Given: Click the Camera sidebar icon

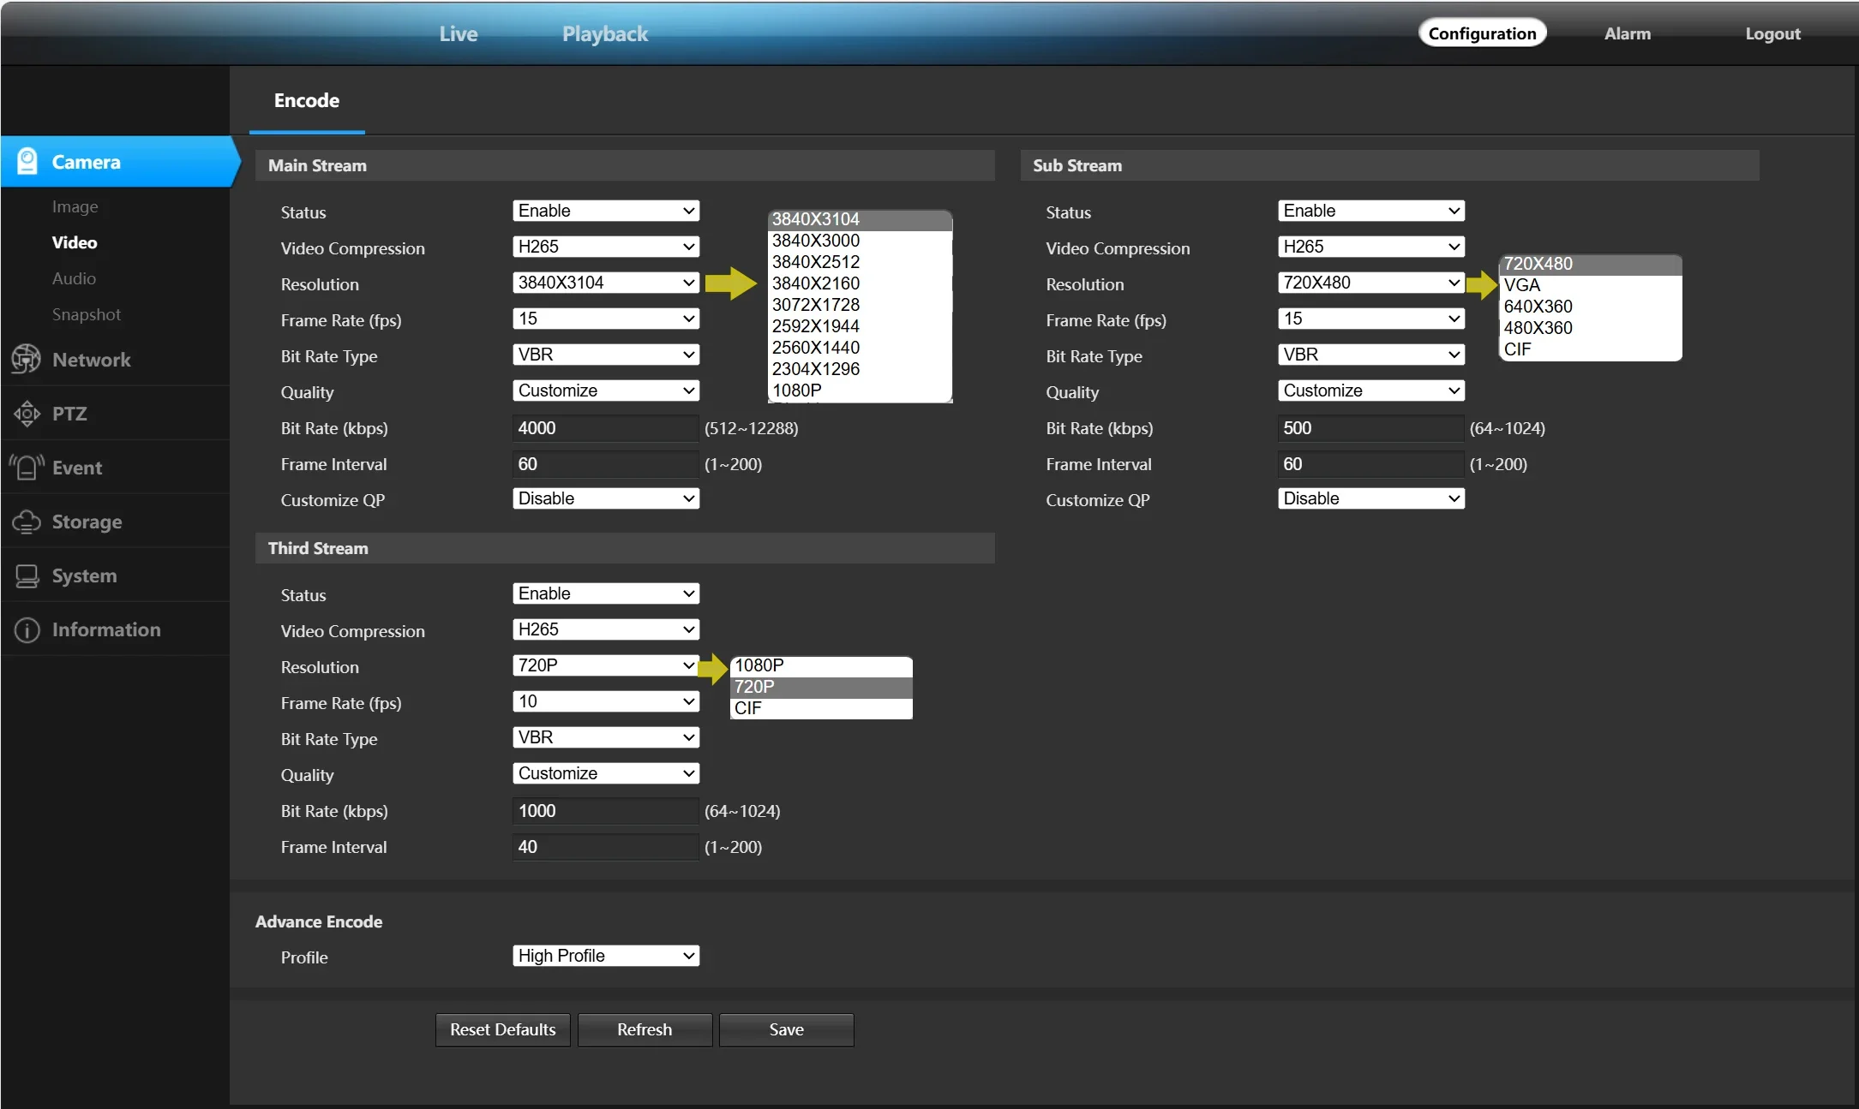Looking at the screenshot, I should coord(27,161).
